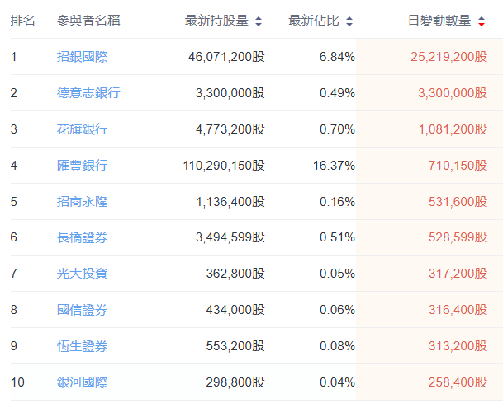This screenshot has height=403, width=503.
Task: Open participant 花旗銀行
Action: click(82, 129)
